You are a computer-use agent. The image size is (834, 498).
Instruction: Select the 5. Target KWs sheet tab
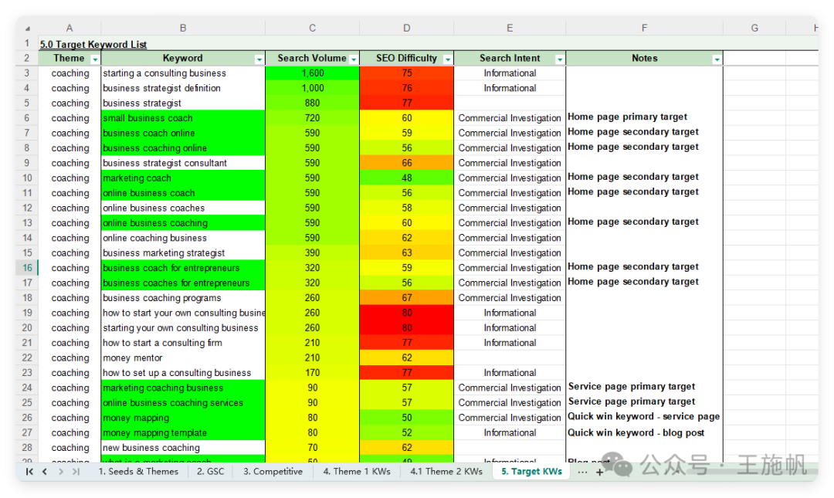532,472
